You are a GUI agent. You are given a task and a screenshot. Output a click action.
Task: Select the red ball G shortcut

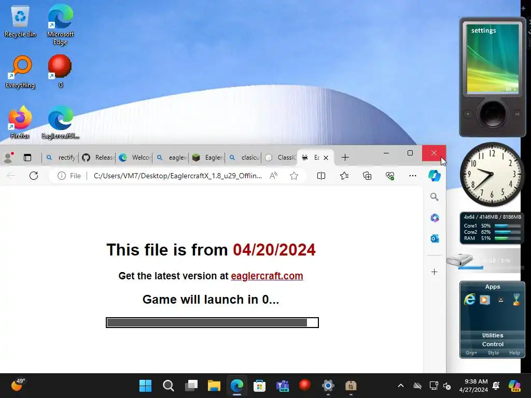60,72
